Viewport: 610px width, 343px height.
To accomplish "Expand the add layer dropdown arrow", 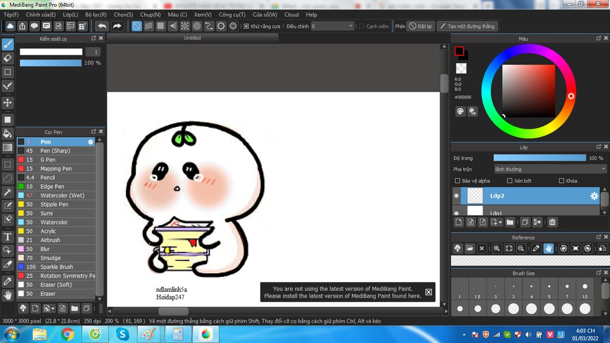I will (500, 223).
